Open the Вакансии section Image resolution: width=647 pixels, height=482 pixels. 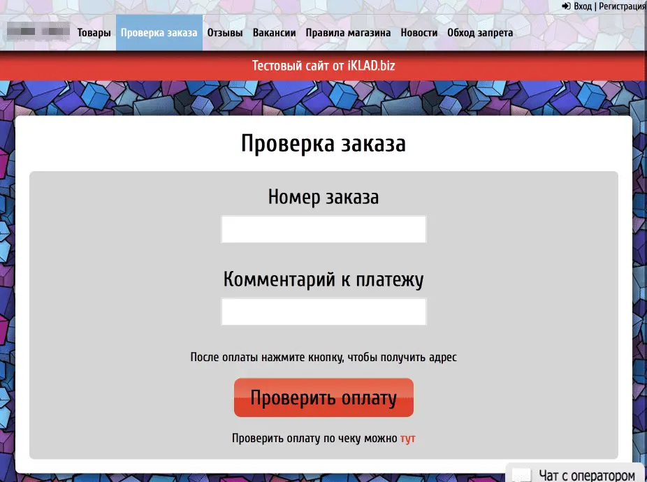click(x=274, y=33)
